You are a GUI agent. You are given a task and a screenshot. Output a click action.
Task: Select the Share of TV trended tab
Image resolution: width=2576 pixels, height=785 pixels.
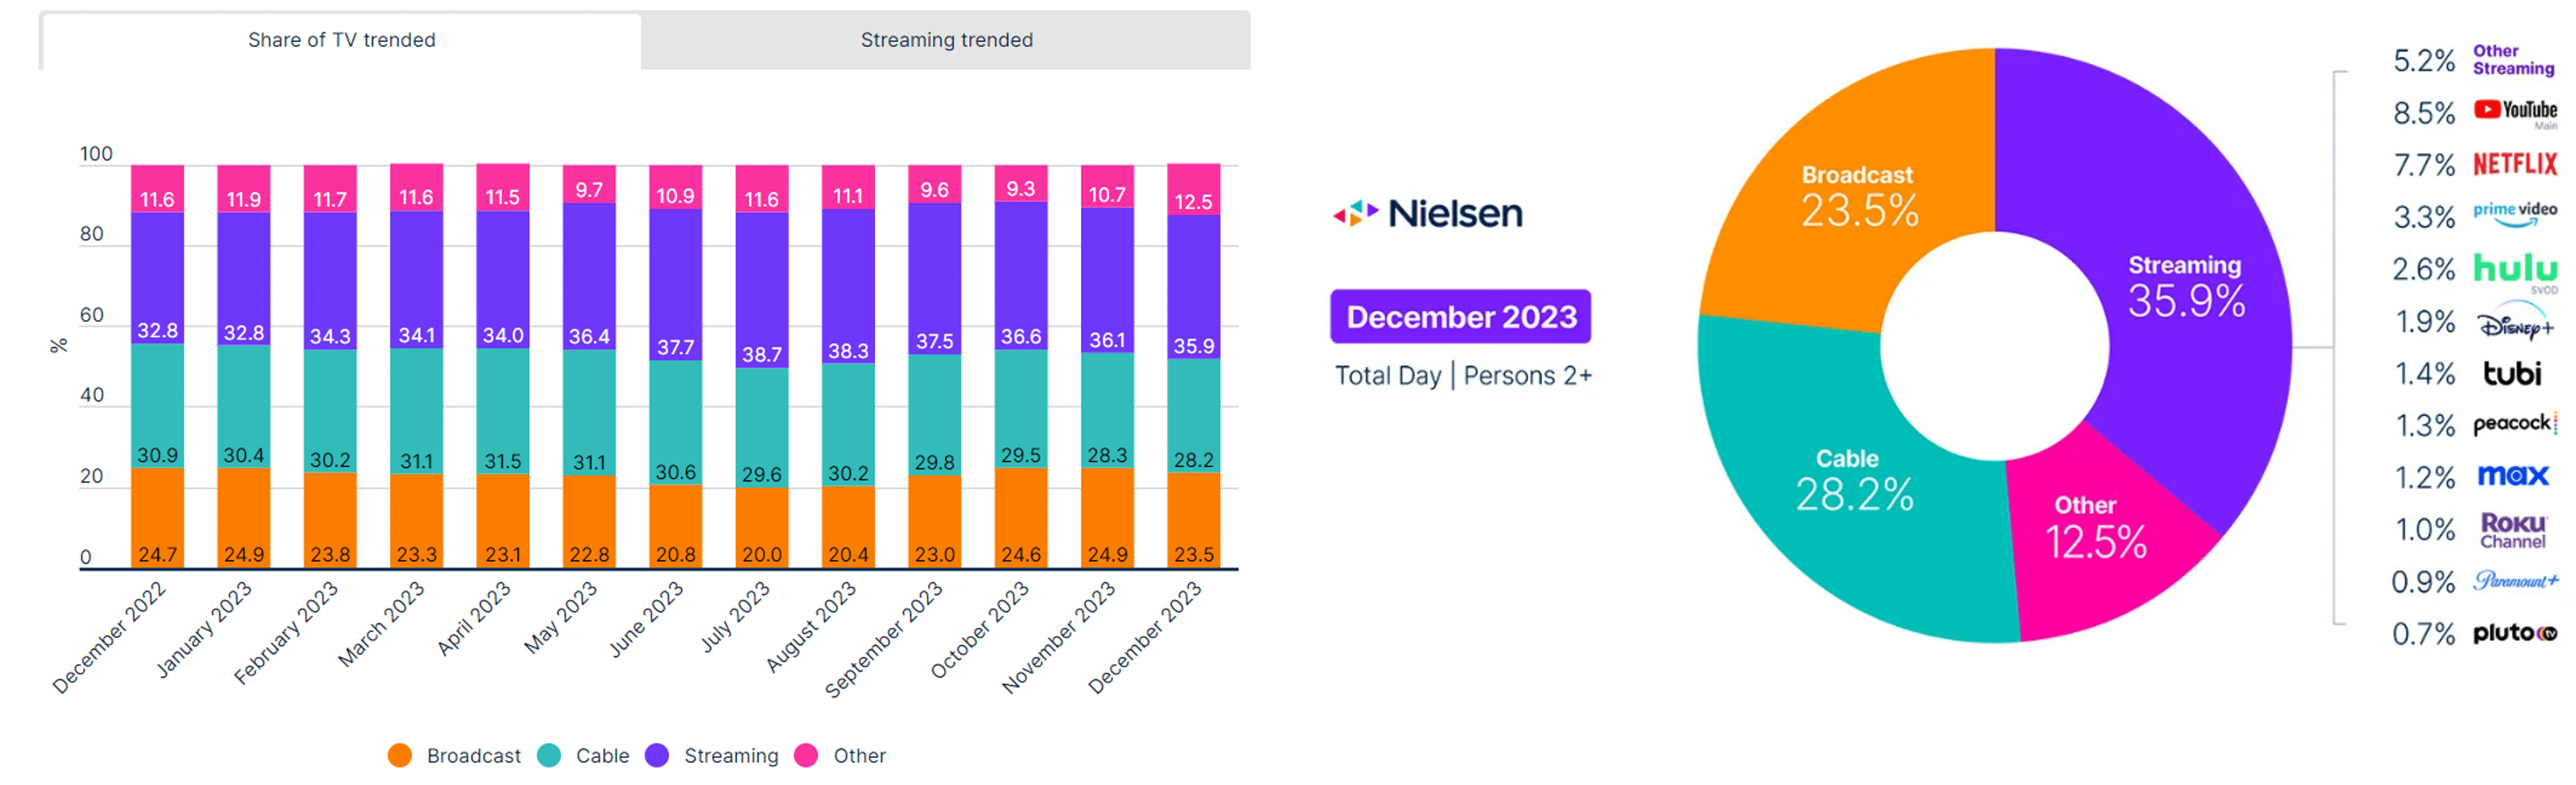(x=341, y=40)
